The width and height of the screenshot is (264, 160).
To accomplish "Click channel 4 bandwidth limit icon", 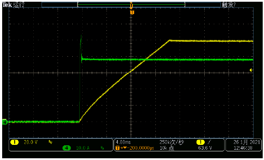I will click(x=103, y=148).
